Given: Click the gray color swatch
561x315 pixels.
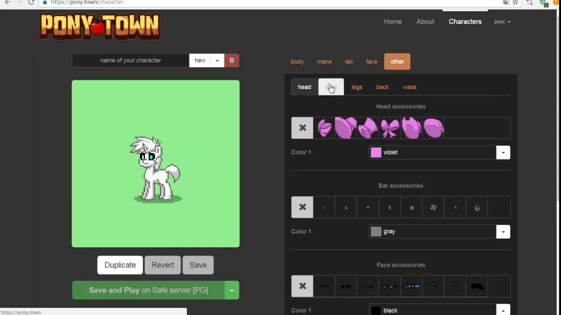Looking at the screenshot, I should [376, 231].
